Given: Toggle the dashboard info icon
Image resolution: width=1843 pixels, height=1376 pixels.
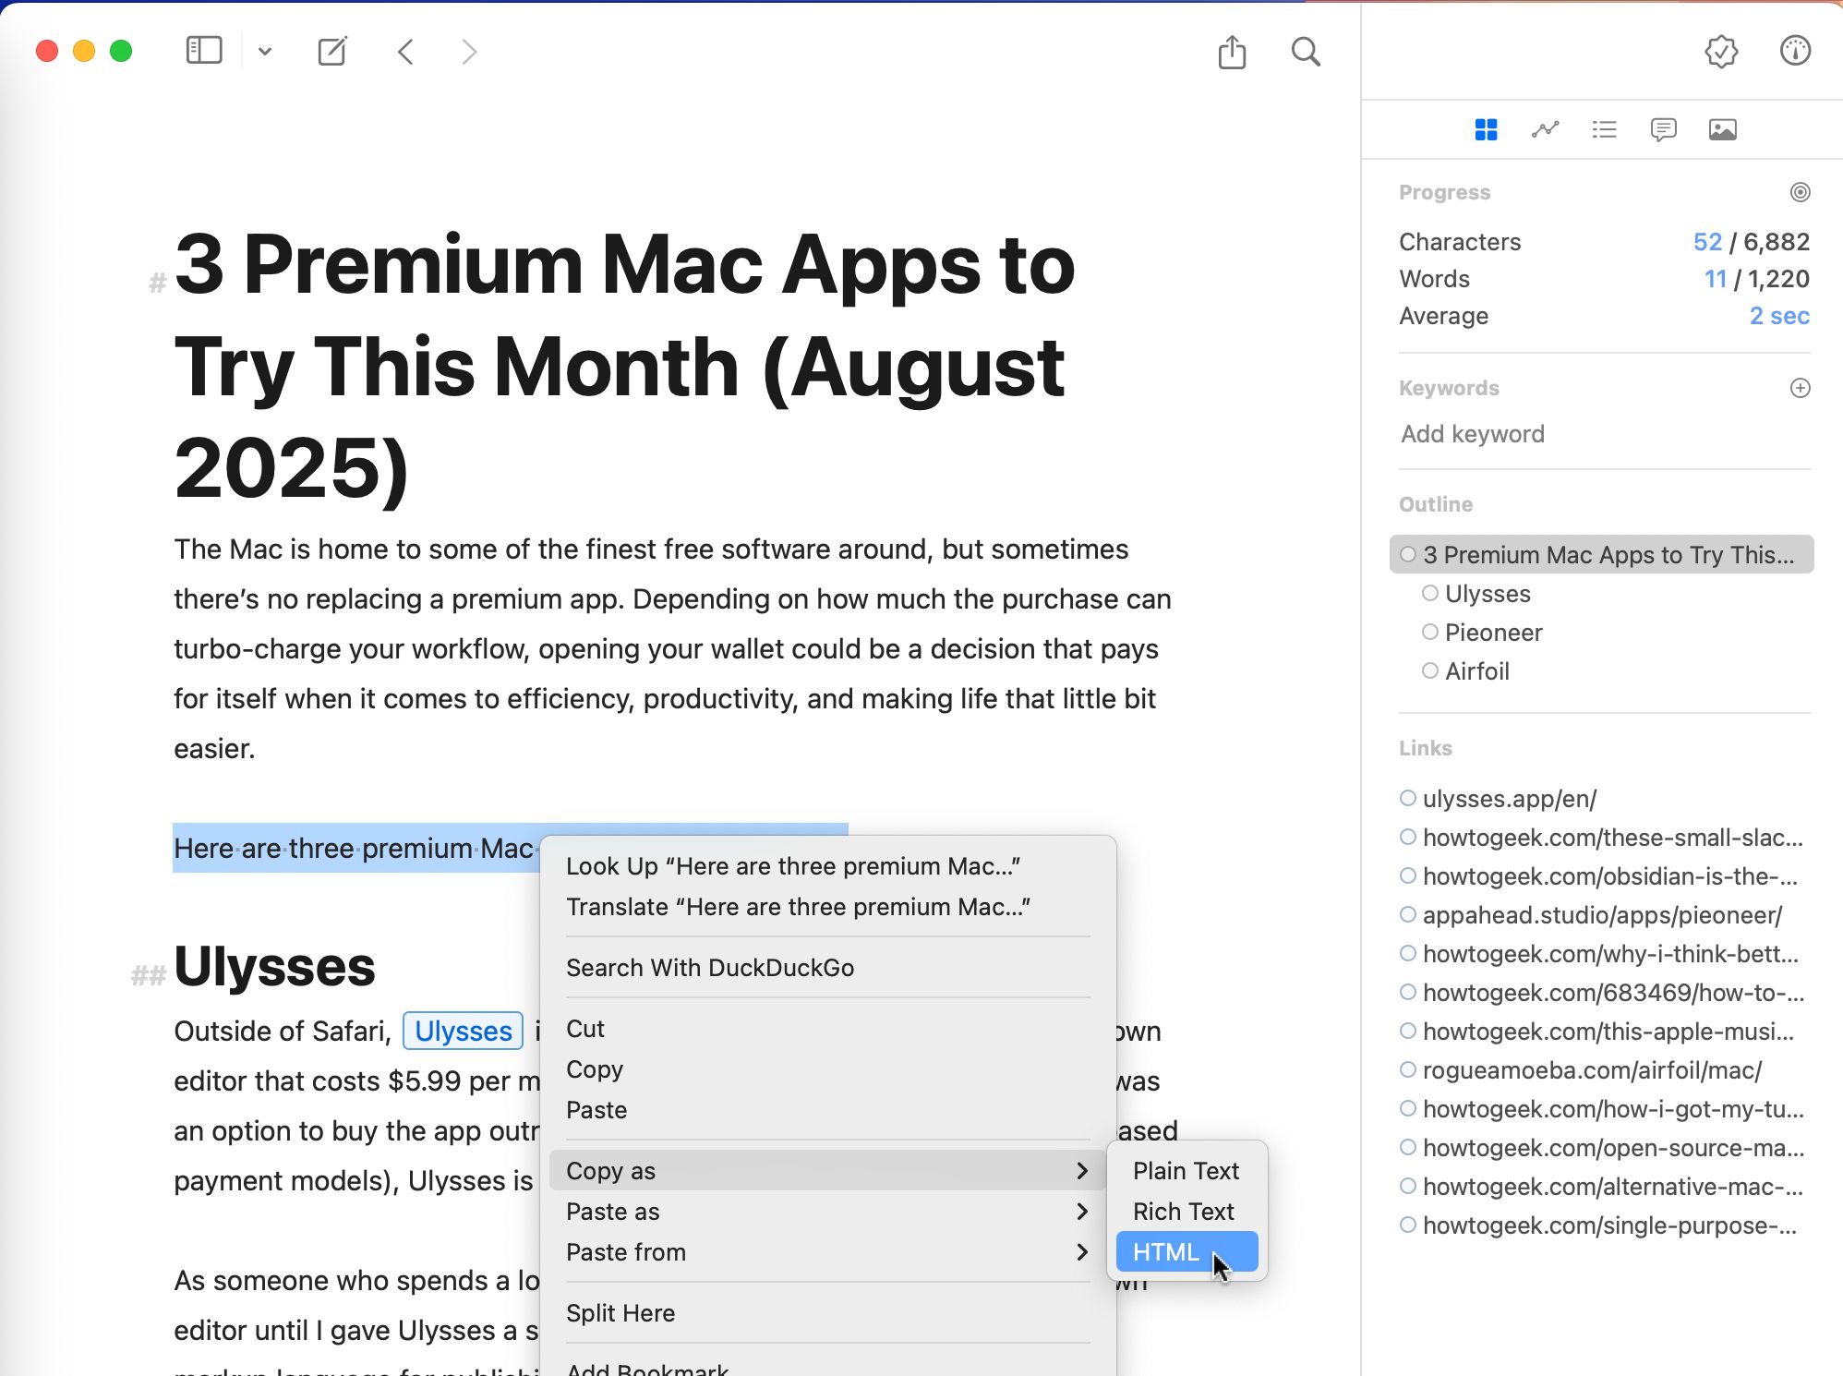Looking at the screenshot, I should pyautogui.click(x=1795, y=52).
